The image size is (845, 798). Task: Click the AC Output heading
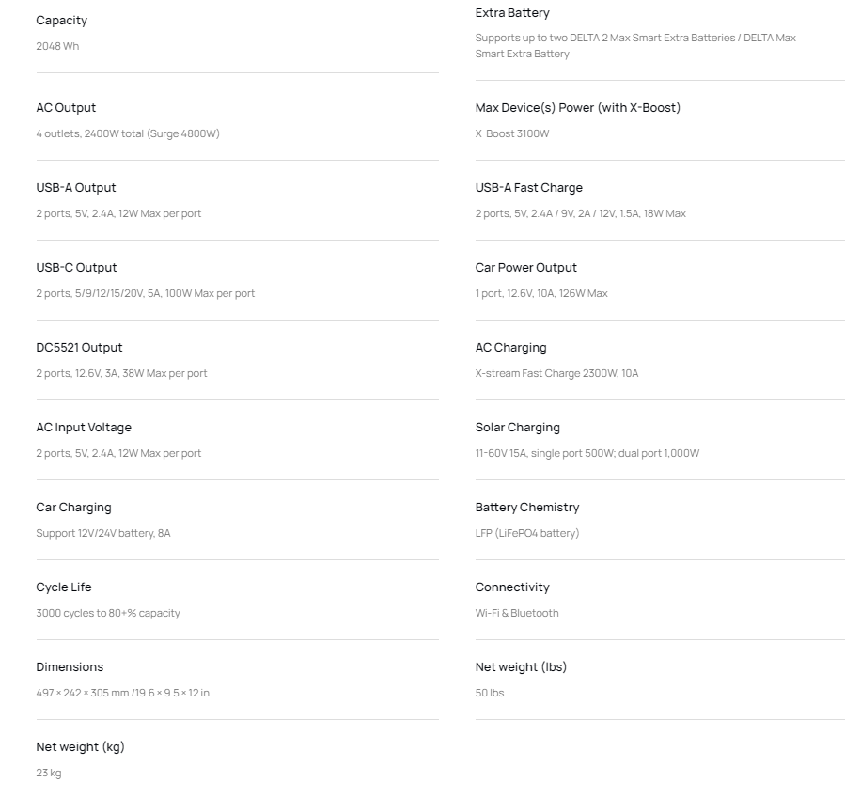(x=66, y=108)
